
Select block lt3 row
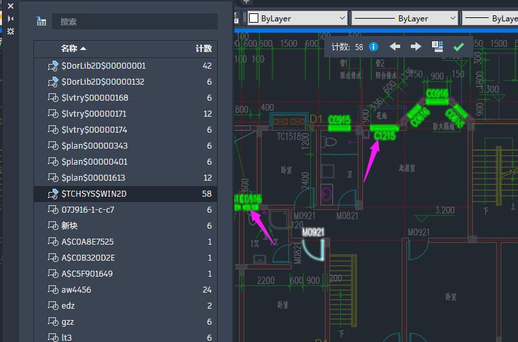[x=126, y=337]
